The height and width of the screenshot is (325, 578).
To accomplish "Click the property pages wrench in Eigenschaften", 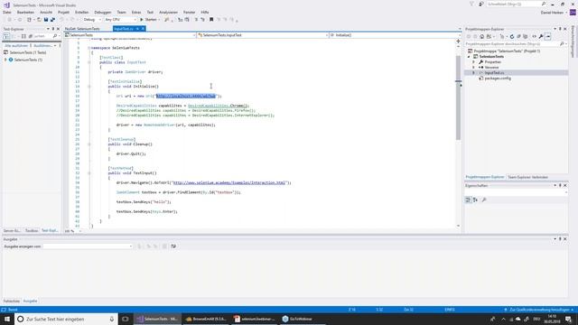I will coord(484,200).
